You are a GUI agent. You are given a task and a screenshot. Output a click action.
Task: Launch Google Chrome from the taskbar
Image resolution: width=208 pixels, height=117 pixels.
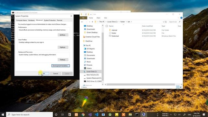click(83, 114)
